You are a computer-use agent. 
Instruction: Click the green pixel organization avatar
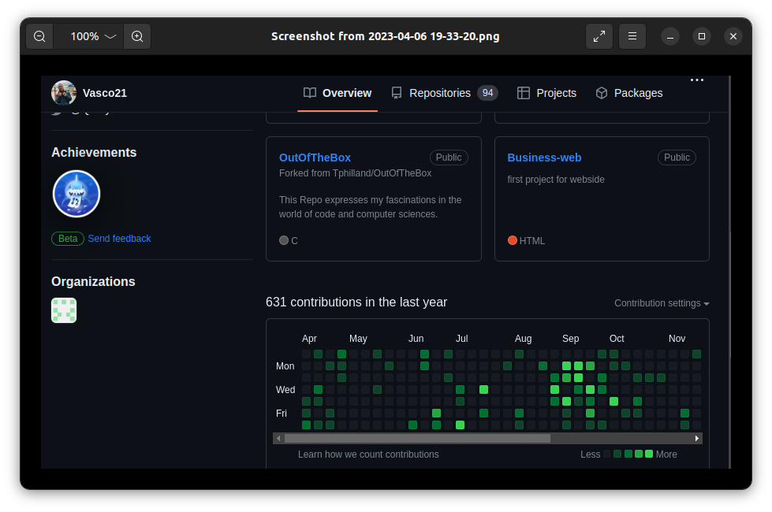(x=64, y=310)
